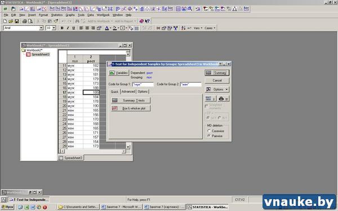Open the Help menu
Viewport: 338px width, 211px height.
point(128,15)
